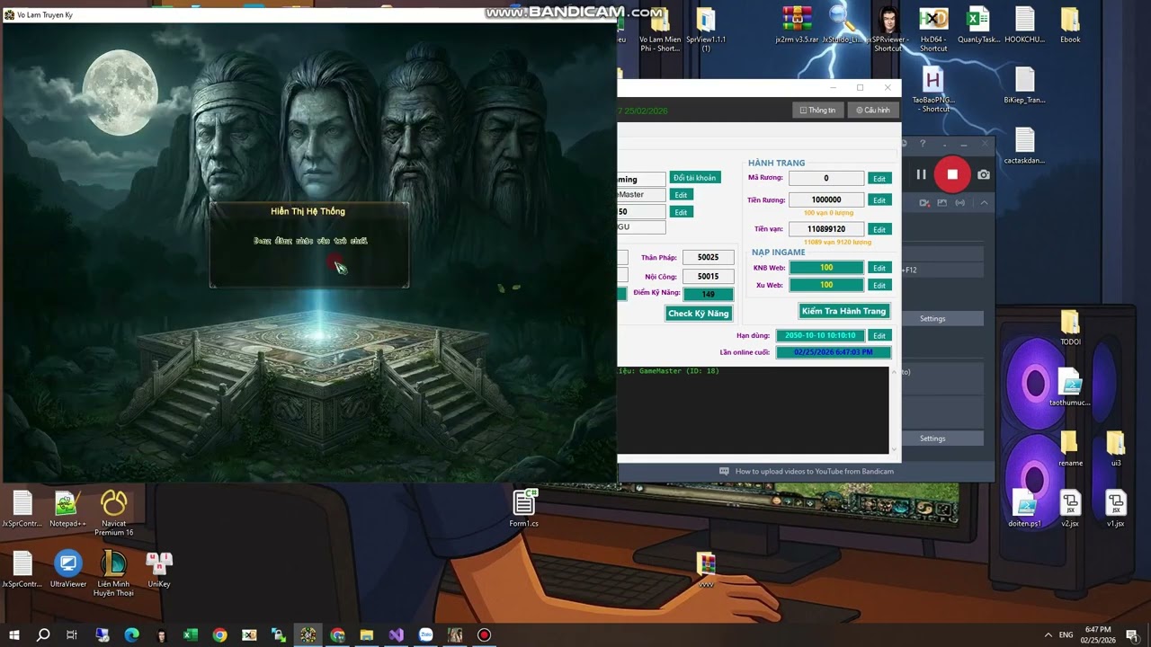
Task: Open jx2rm v3.5.rar desktop archive
Action: 797,26
